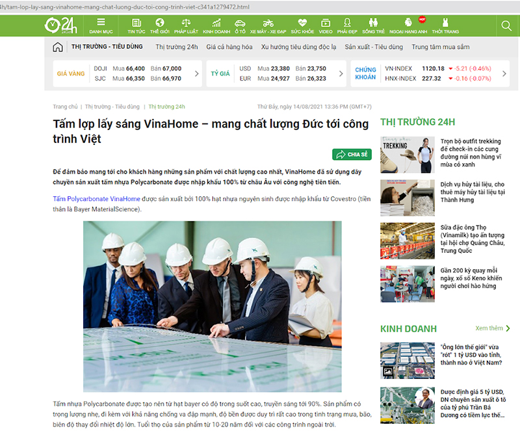520x431 pixels.
Task: Open the trekking outfit article headline
Action: [471, 153]
